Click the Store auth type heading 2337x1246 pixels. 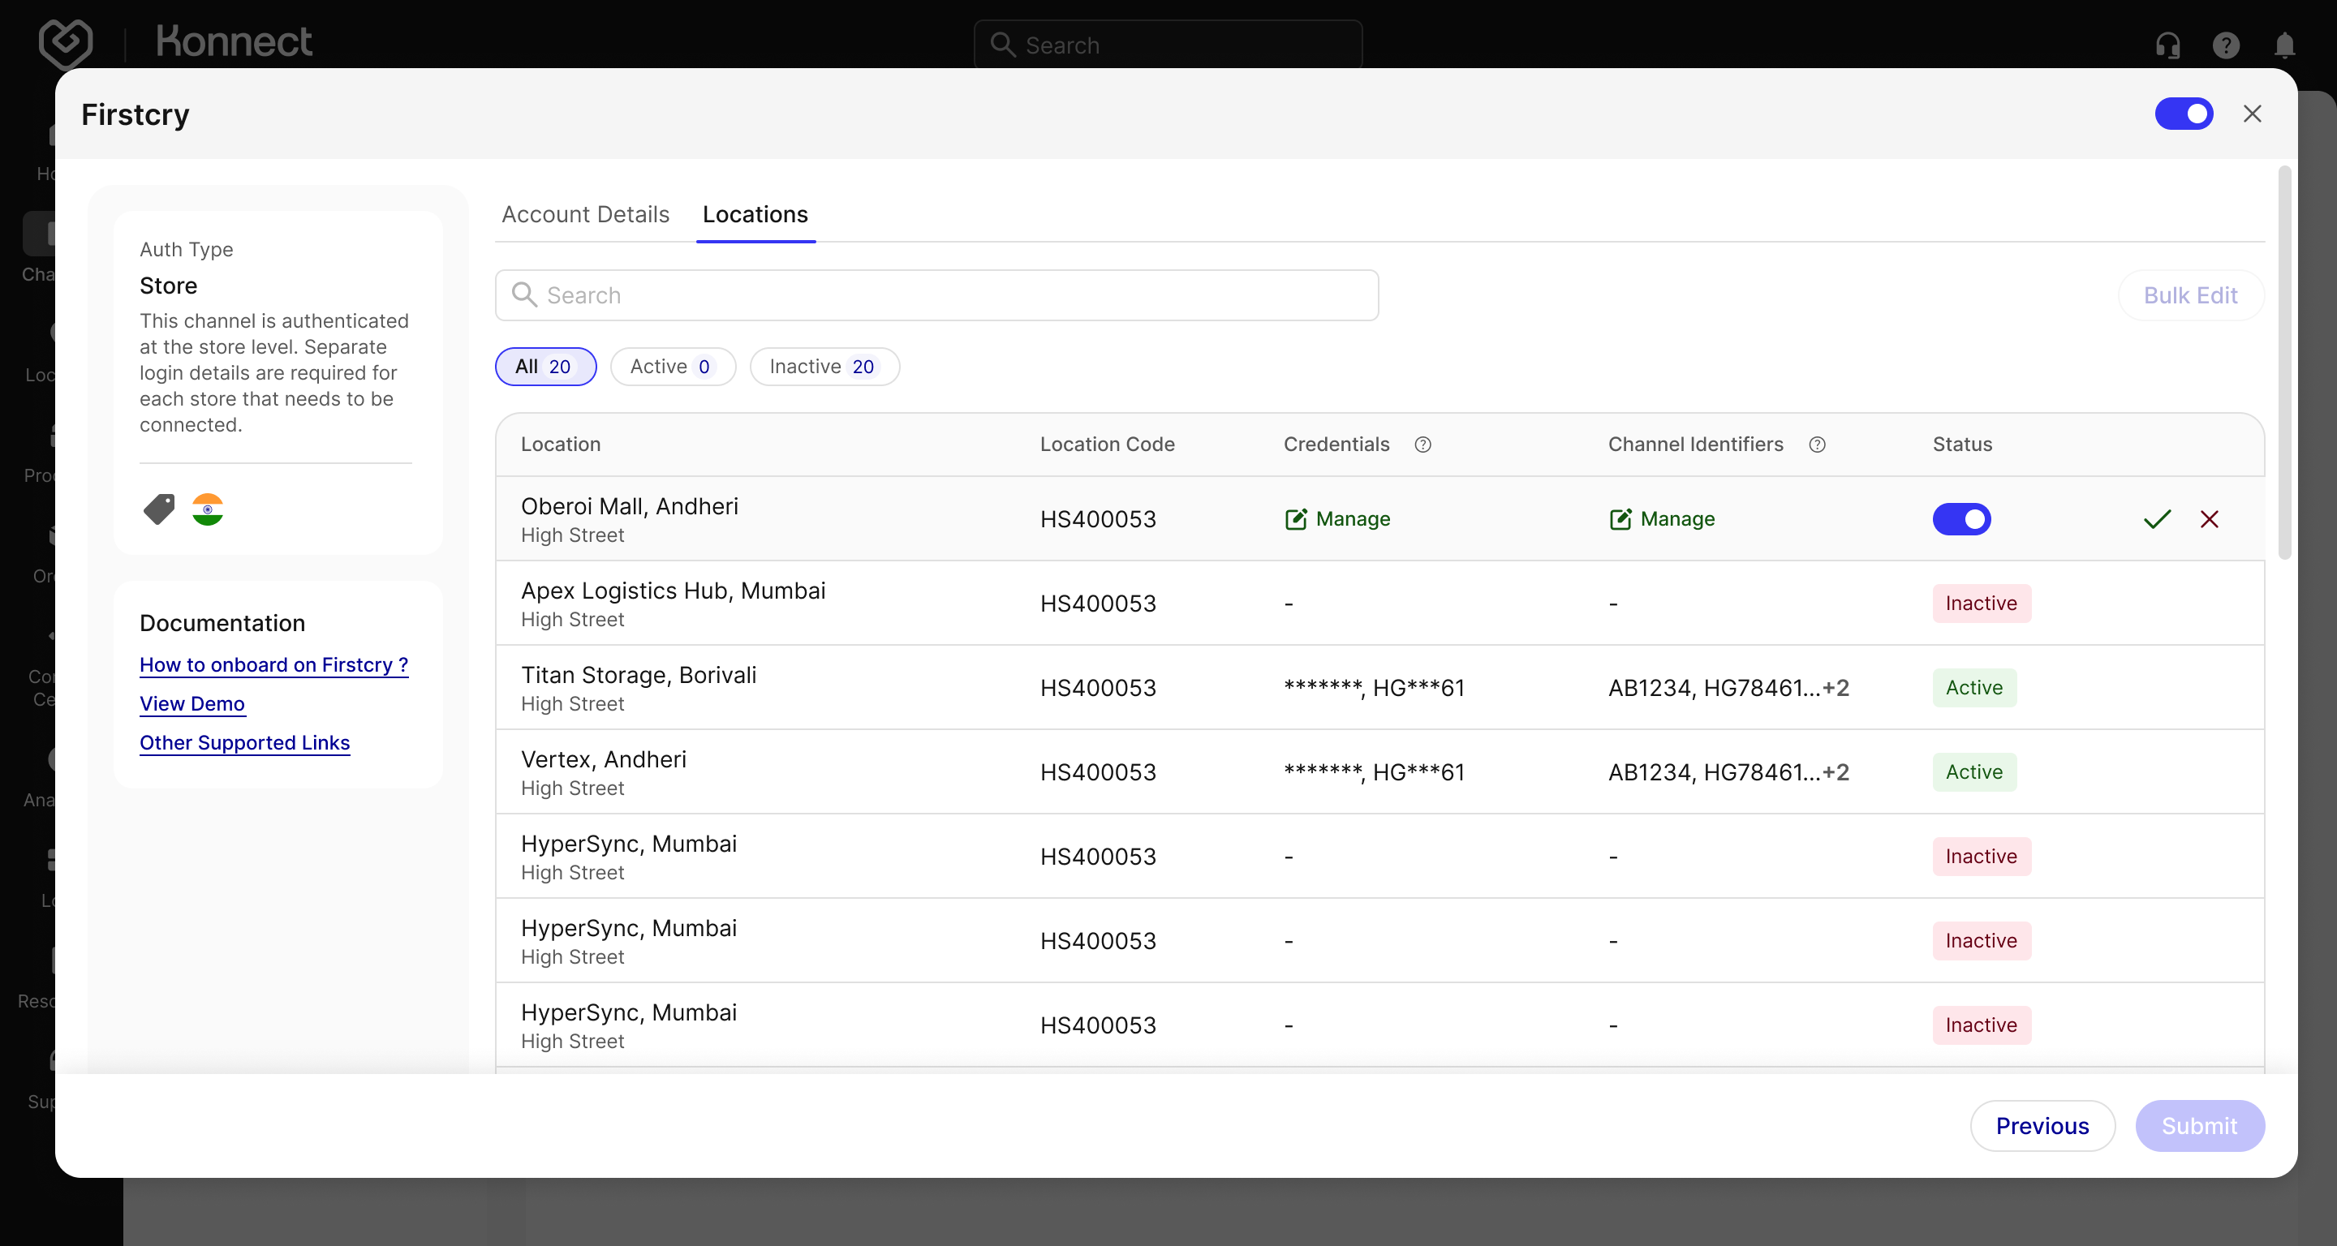pos(169,286)
